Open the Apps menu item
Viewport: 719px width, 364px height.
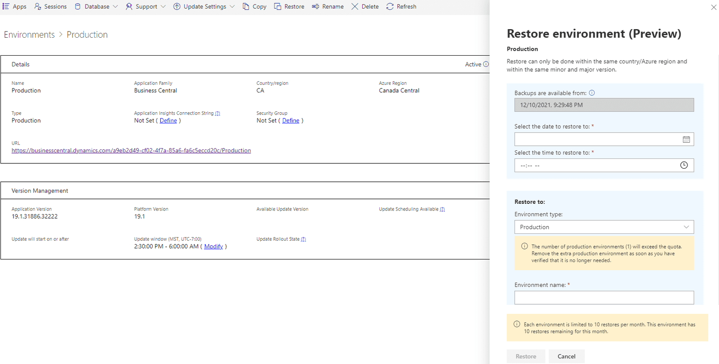(15, 7)
